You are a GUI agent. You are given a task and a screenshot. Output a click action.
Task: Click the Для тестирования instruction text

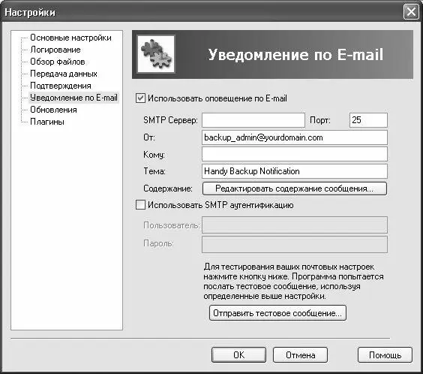click(x=293, y=282)
